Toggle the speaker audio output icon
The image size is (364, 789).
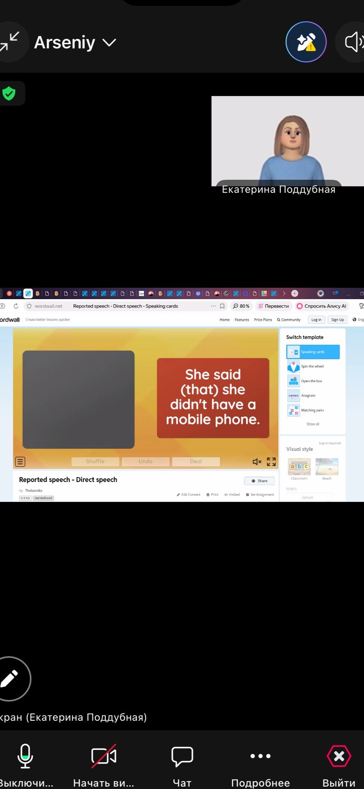coord(353,42)
